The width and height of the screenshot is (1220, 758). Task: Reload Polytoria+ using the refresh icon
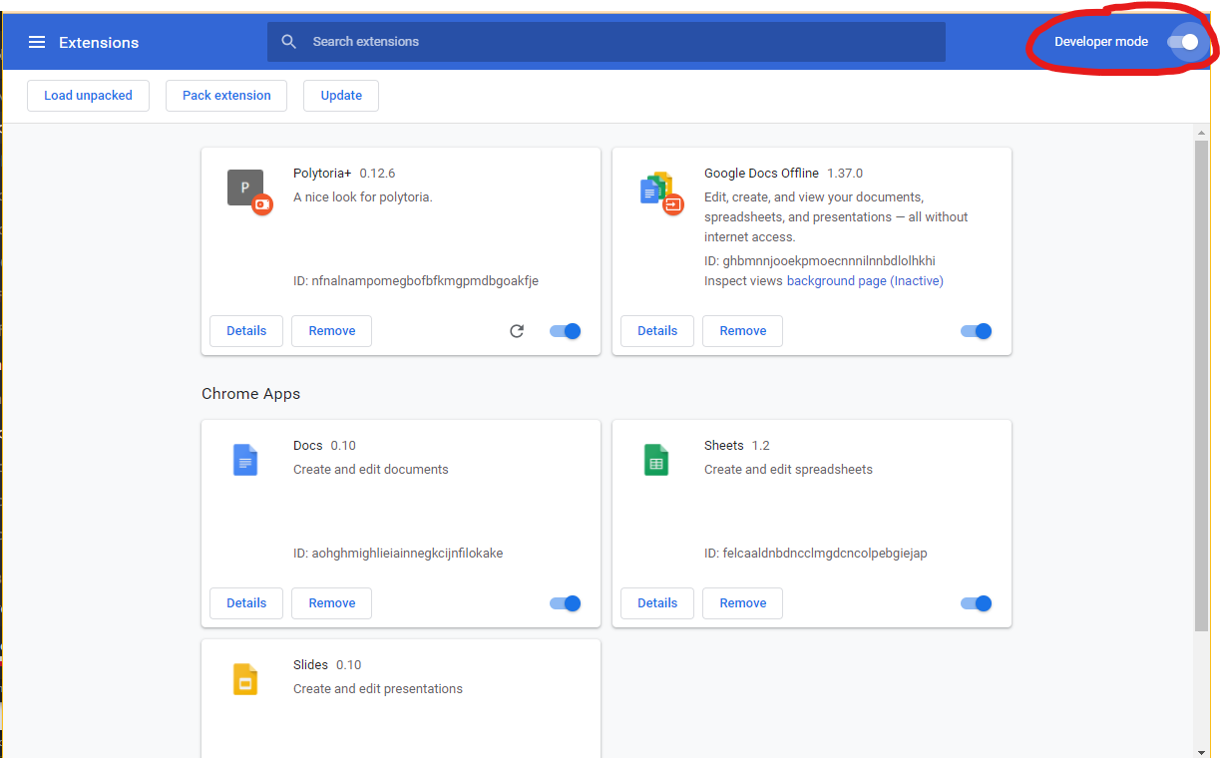click(x=517, y=330)
